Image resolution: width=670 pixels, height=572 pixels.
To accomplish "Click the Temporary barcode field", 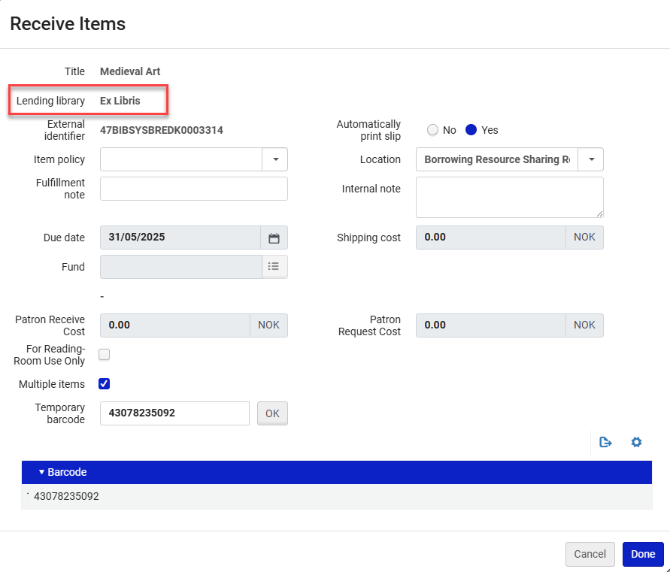I will (x=174, y=413).
